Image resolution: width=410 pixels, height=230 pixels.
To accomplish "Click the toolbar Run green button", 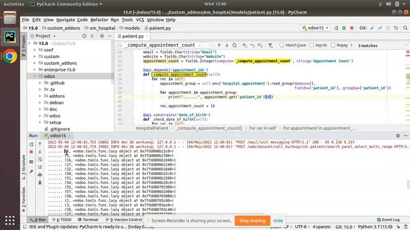I will click(x=336, y=28).
